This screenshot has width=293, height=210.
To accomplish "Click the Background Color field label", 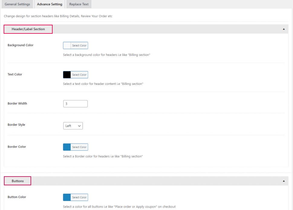I will (20, 45).
